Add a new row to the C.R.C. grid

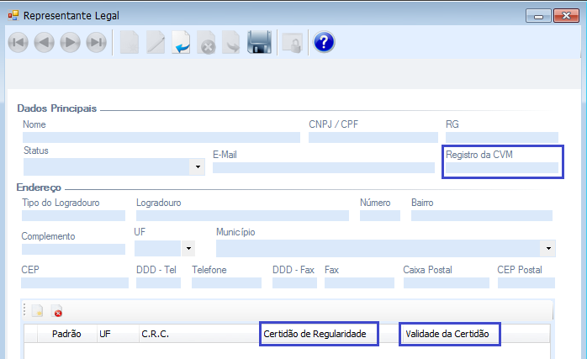click(38, 311)
